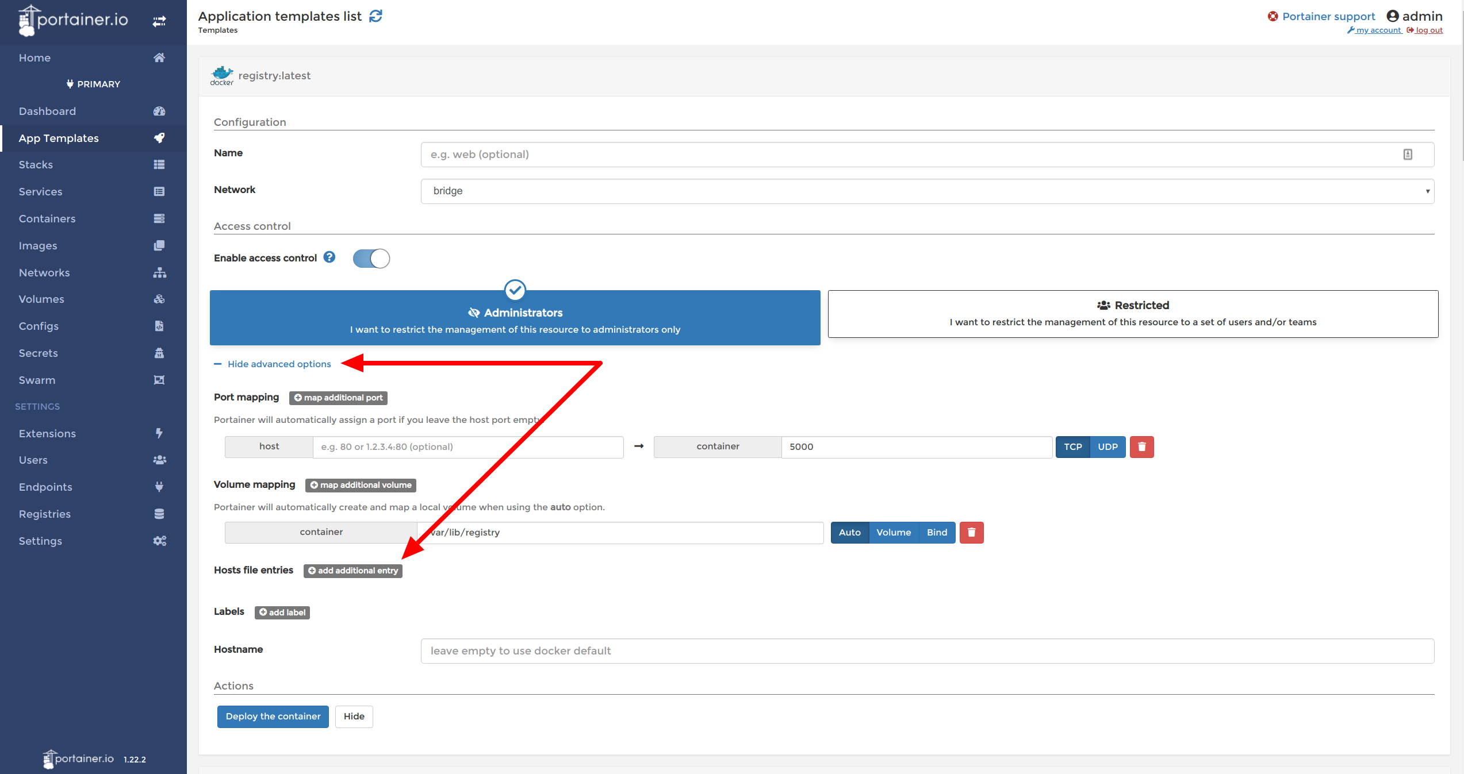Select UDP protocol for port mapping
The height and width of the screenshot is (774, 1464).
point(1107,446)
